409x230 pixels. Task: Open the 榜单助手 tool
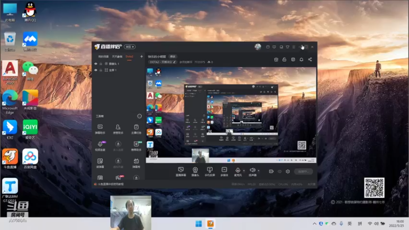(136, 146)
